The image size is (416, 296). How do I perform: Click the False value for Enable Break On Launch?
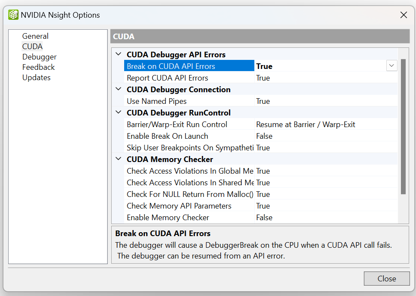tap(264, 136)
